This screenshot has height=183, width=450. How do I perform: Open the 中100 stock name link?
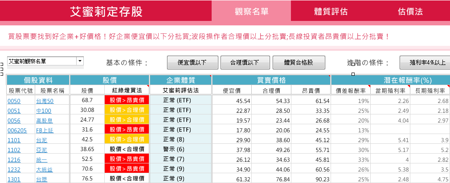coord(44,111)
